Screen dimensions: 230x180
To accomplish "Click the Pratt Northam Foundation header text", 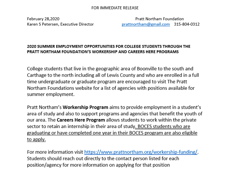I will coord(159,19).
